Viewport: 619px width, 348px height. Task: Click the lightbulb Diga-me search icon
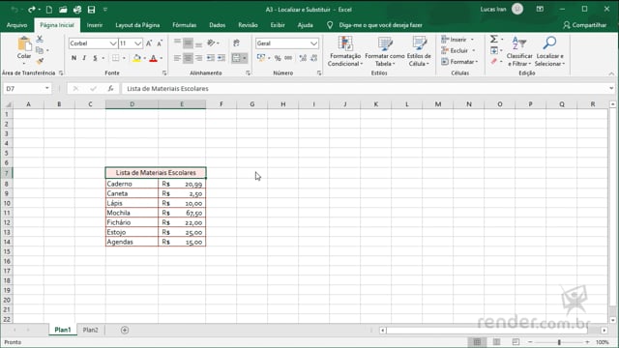click(x=330, y=25)
